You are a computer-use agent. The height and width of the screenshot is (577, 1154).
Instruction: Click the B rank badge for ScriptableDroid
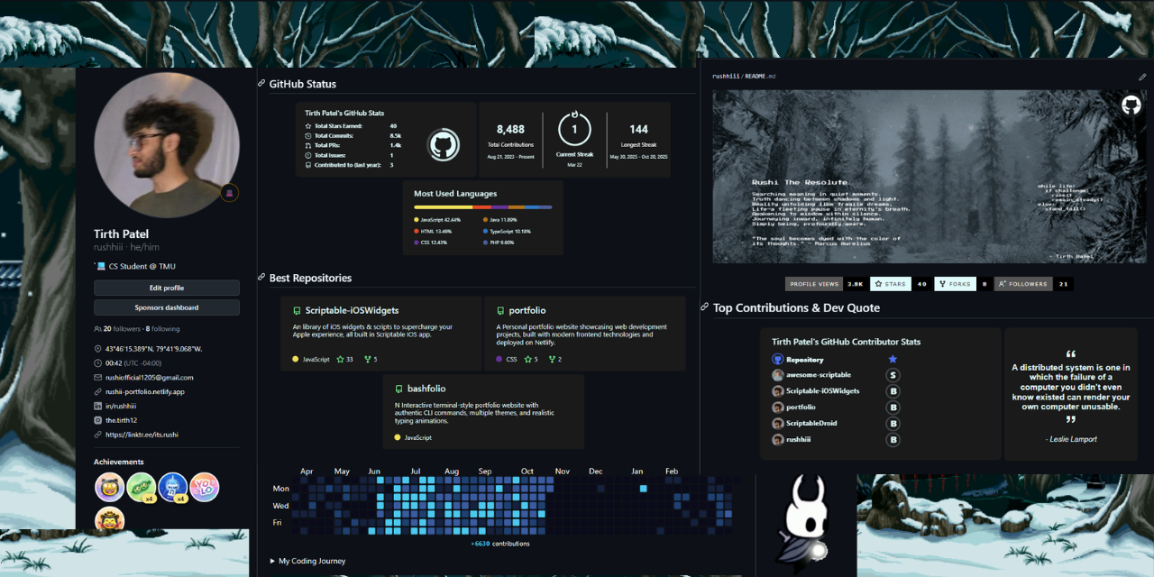(x=893, y=424)
